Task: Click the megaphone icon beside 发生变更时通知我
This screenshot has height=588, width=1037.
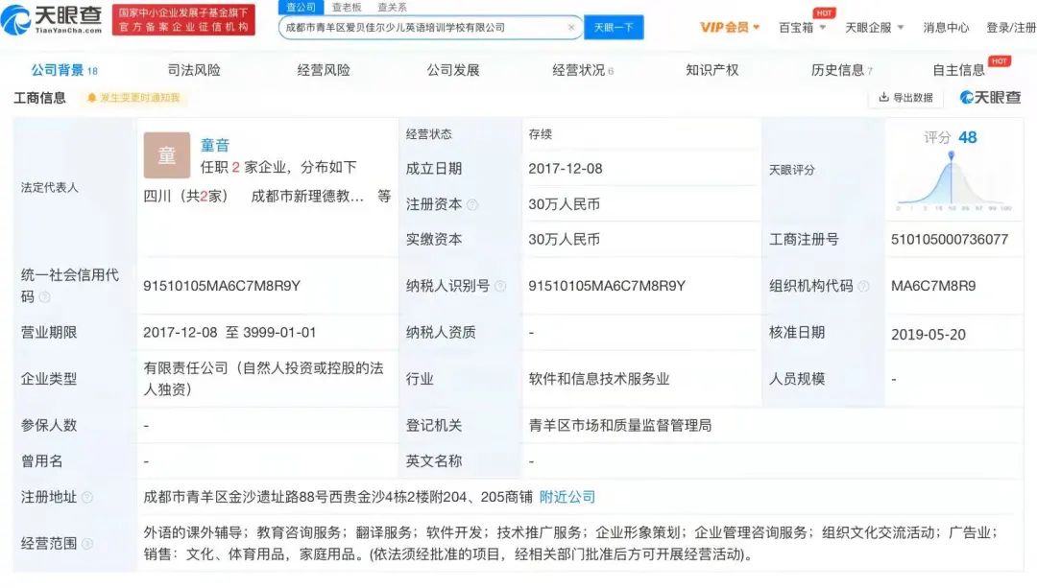Action: 92,97
